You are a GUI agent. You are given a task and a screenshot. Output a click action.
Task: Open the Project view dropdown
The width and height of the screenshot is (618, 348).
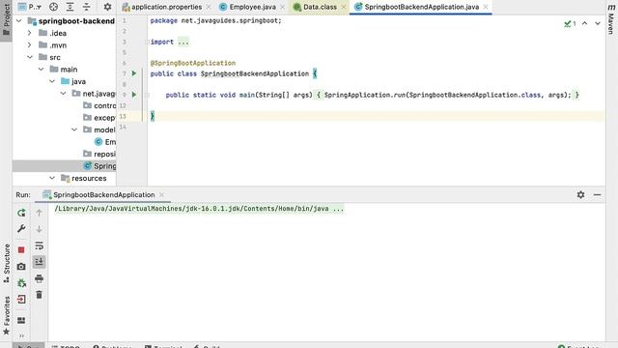click(x=30, y=7)
